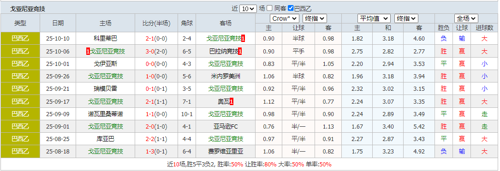
Task: Open the 终指 dropdown beside 平均值
Action: point(406,18)
